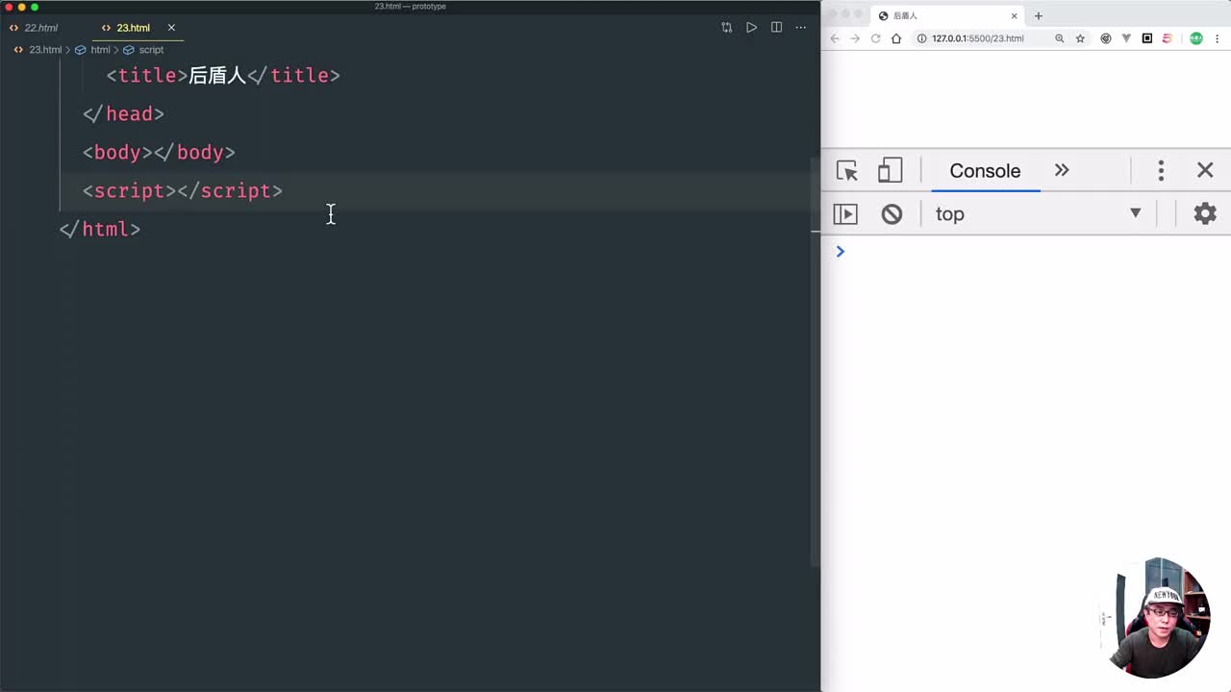Open the HTML5 red extension icon
Screen dimensions: 1231x692
tap(1168, 38)
